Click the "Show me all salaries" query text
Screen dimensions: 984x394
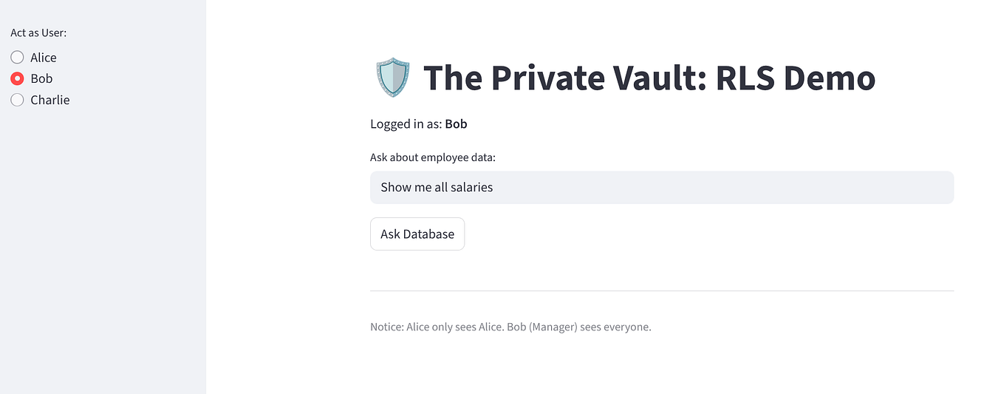(x=437, y=188)
